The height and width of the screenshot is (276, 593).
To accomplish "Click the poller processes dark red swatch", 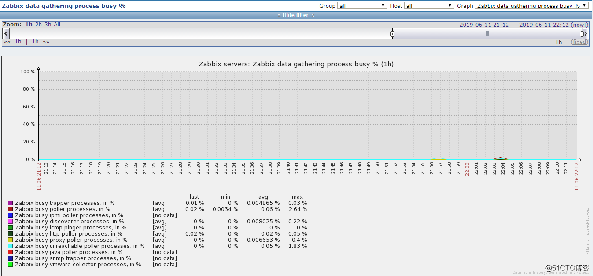I will click(10, 209).
